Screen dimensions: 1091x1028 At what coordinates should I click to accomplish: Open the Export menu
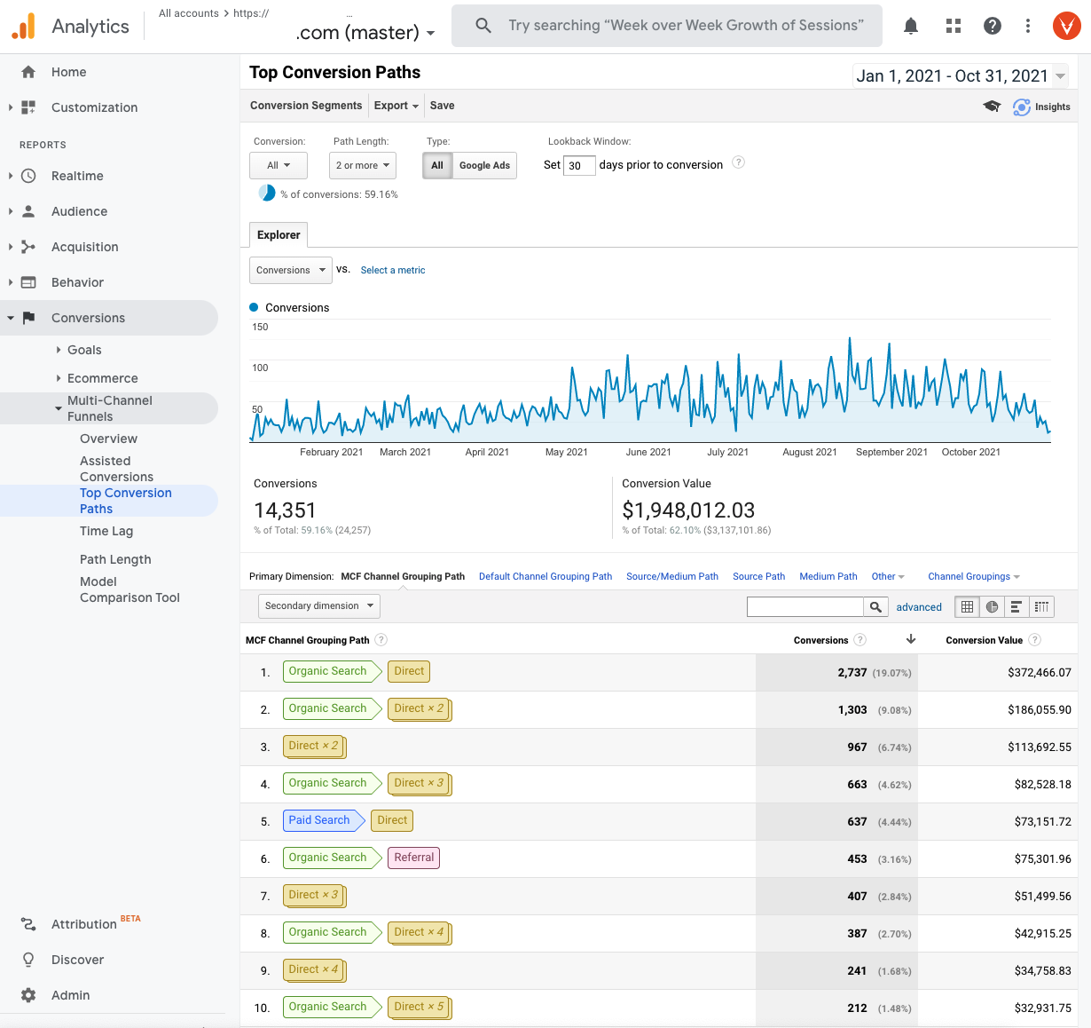[x=396, y=105]
